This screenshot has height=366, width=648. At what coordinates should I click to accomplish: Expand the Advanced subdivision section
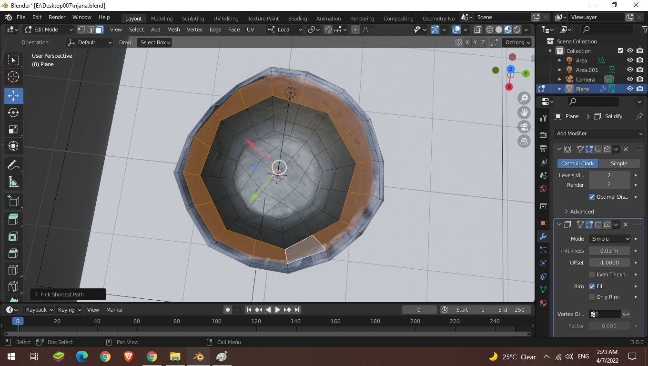[579, 212]
